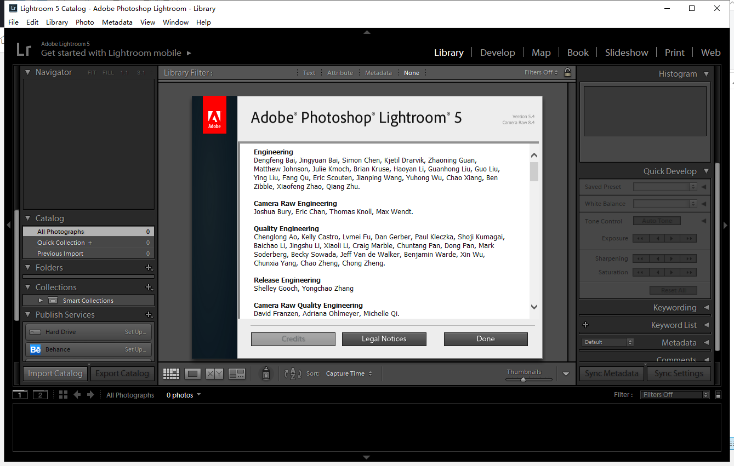
Task: Select the Metadata library filter
Action: pos(379,73)
